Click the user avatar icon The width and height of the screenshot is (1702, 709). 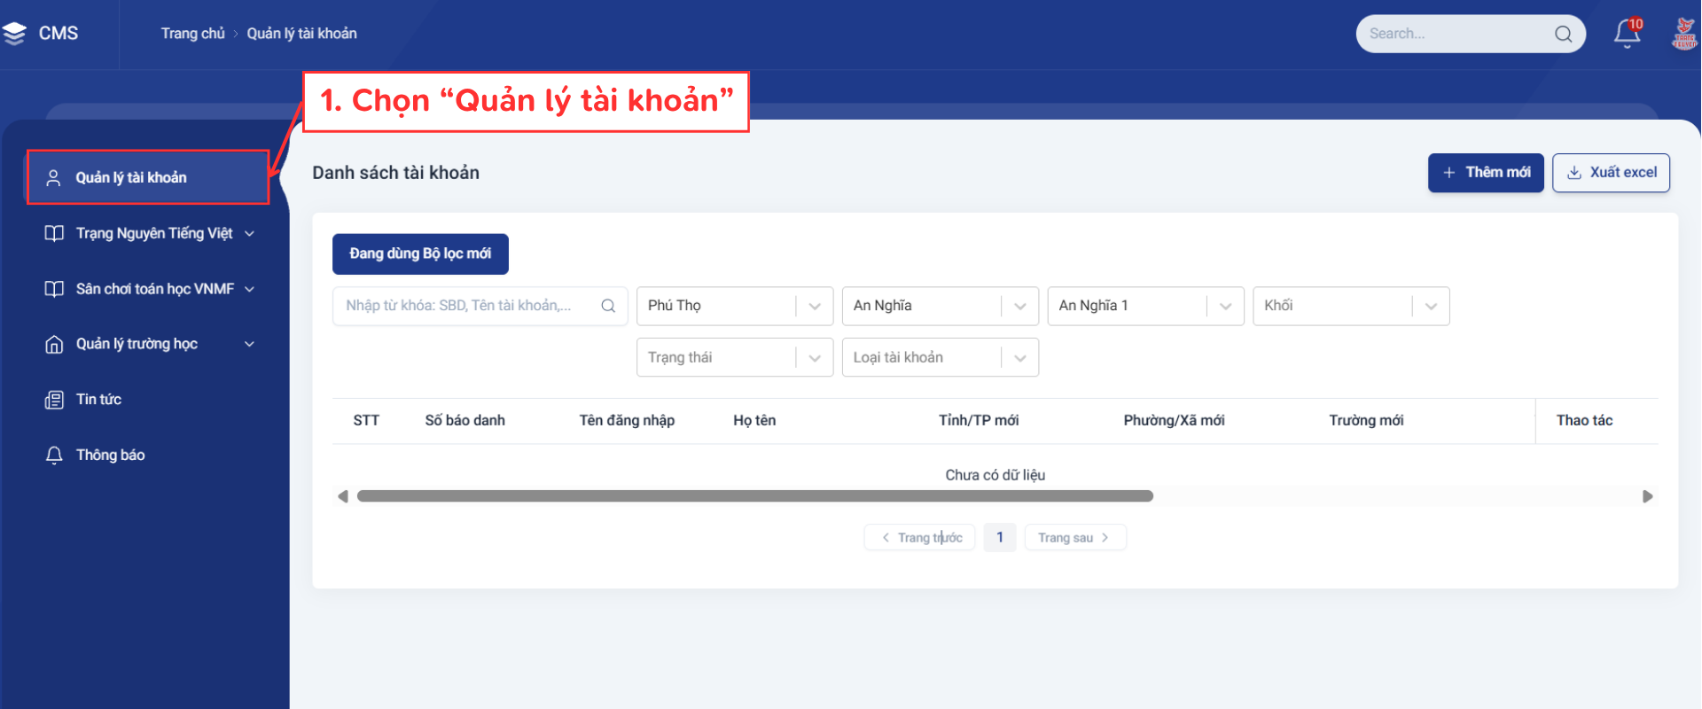pos(1684,34)
